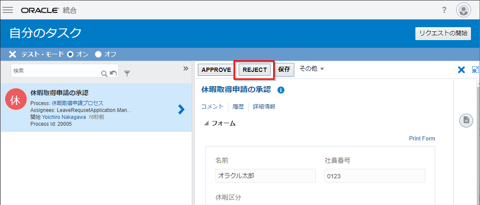Screen dimensions: 480x205
Task: Click the refresh arrow beside search
Action: coord(113,74)
